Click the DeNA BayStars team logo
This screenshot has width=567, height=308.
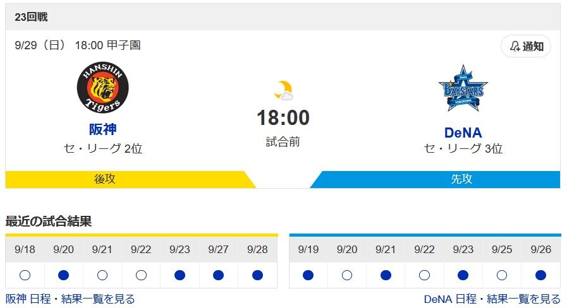coord(463,89)
